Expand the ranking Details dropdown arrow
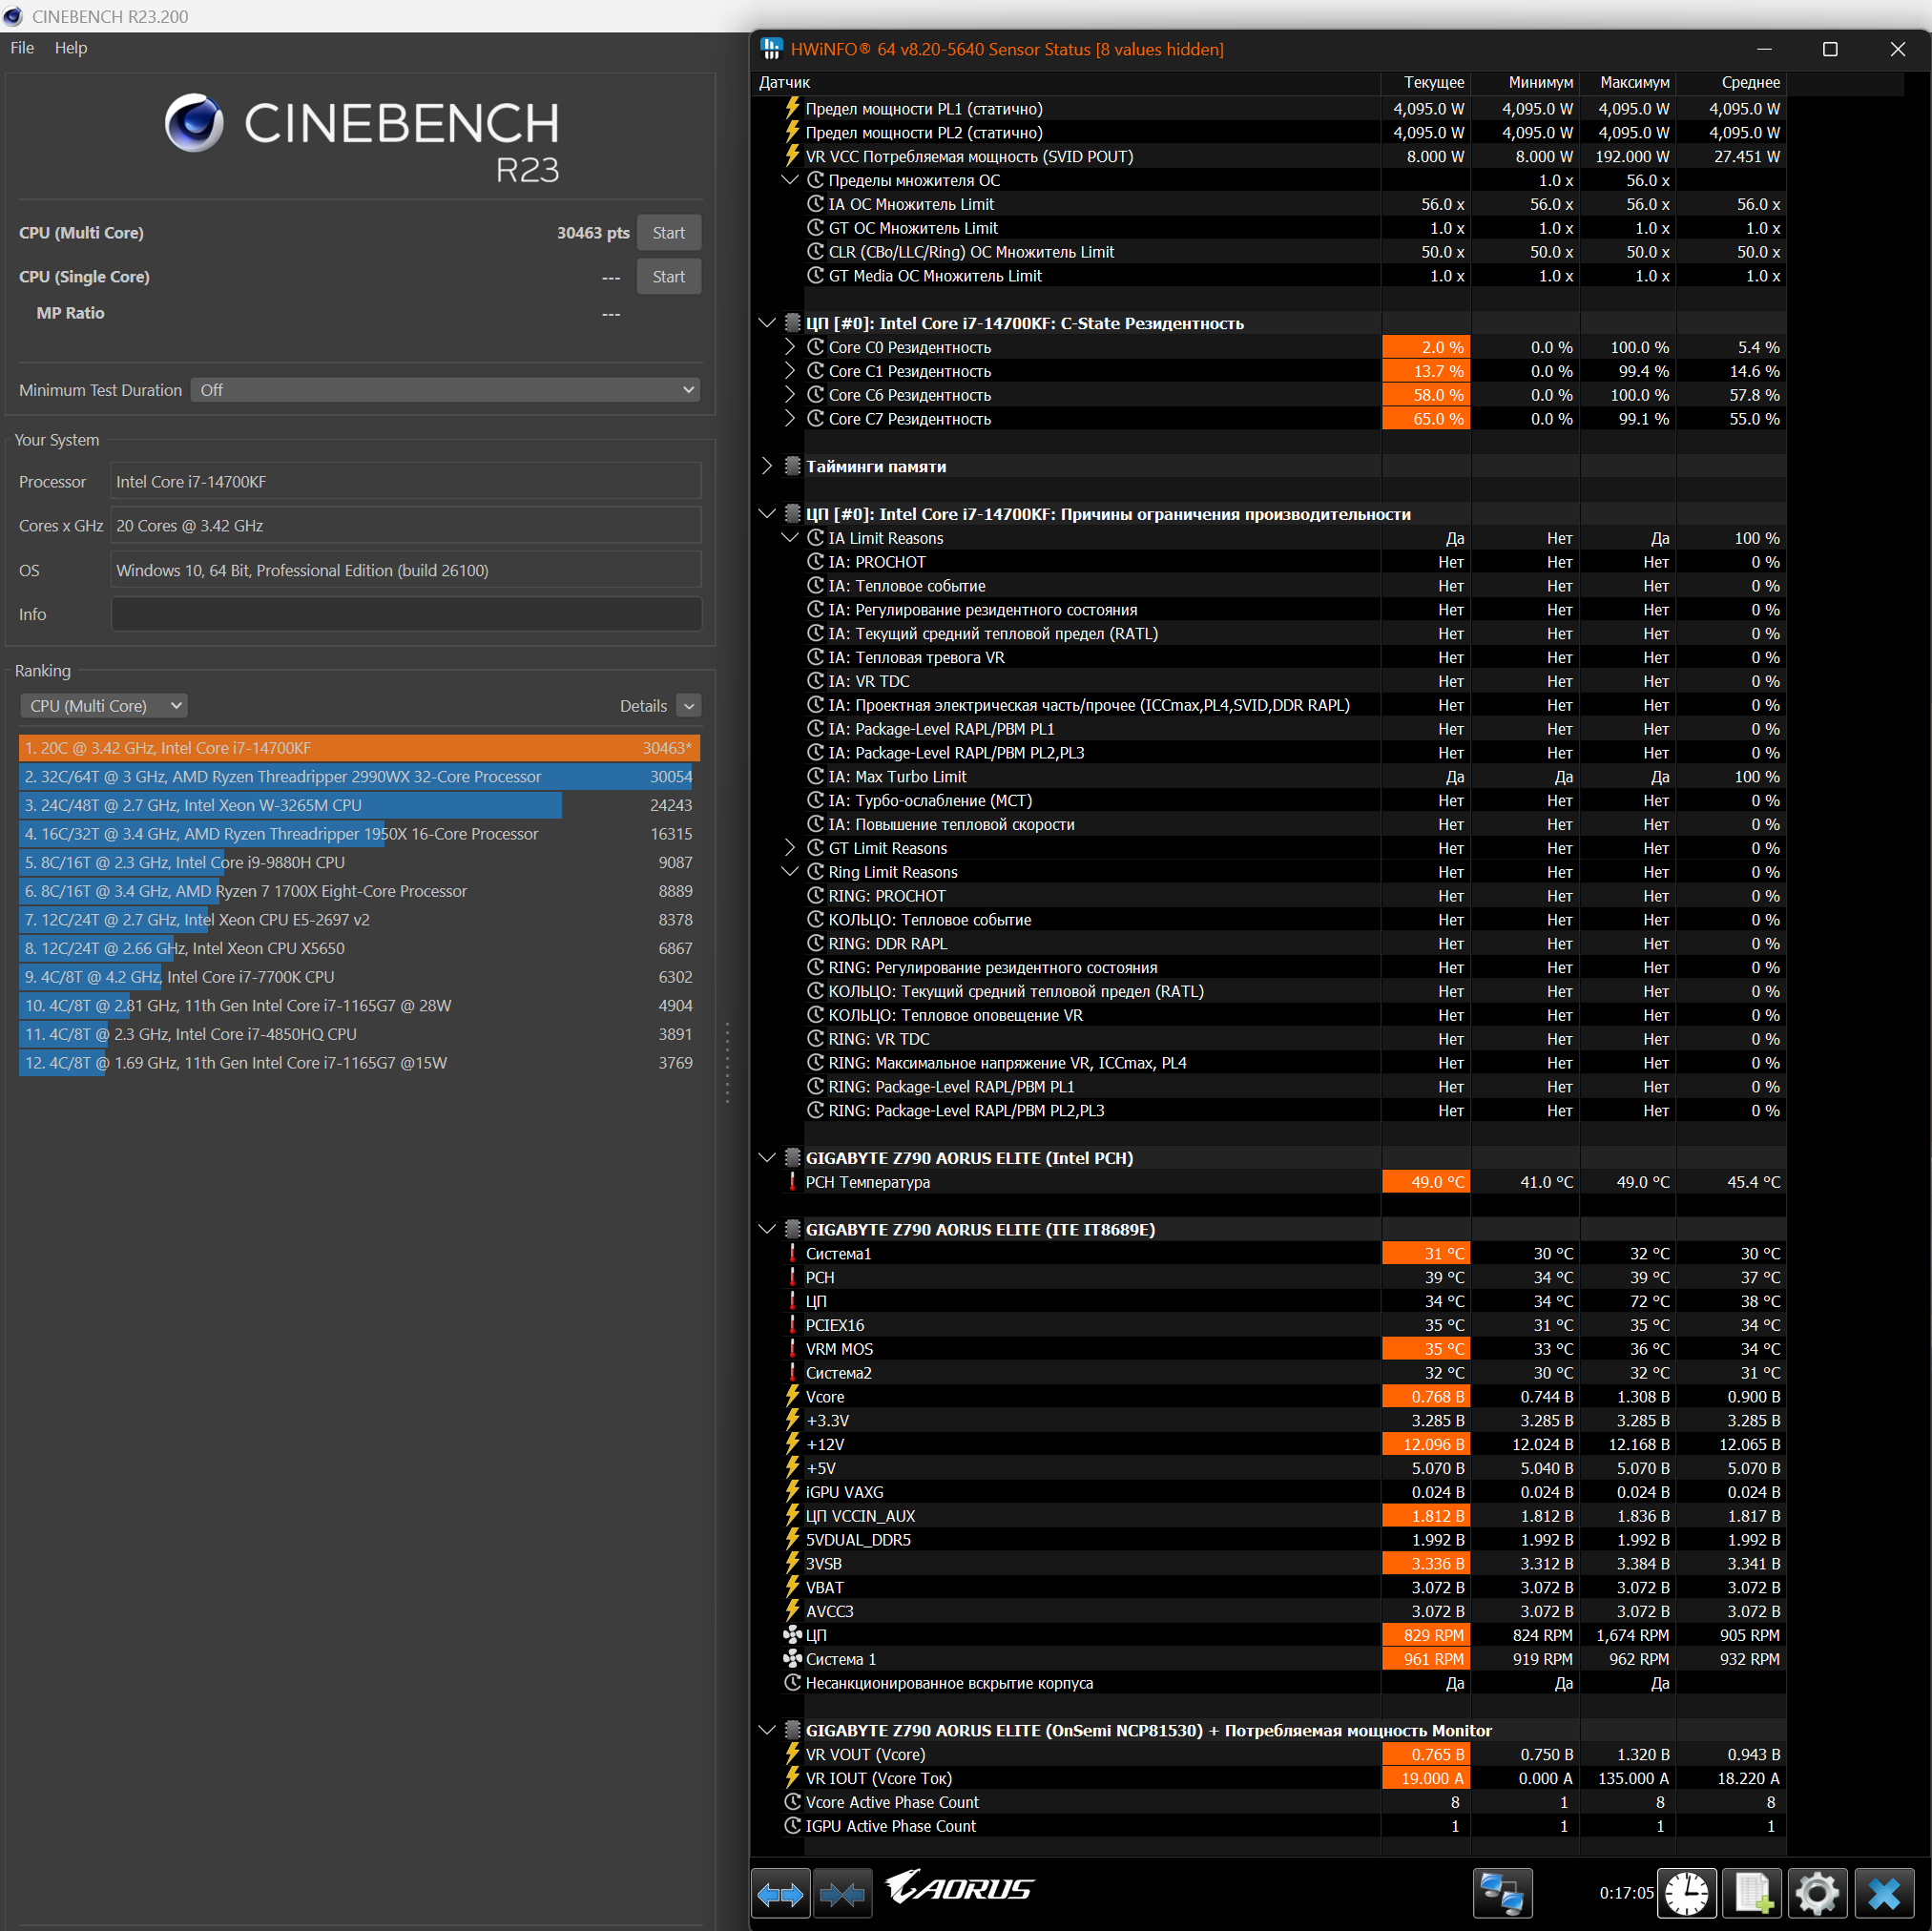 coord(689,706)
